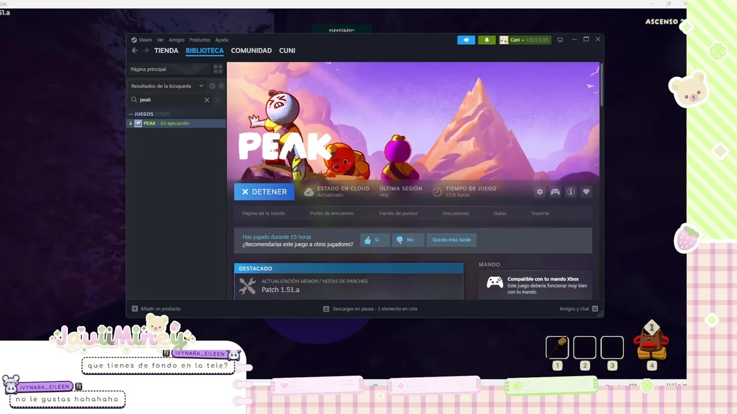
Task: Open controller settings icon
Action: tap(555, 192)
